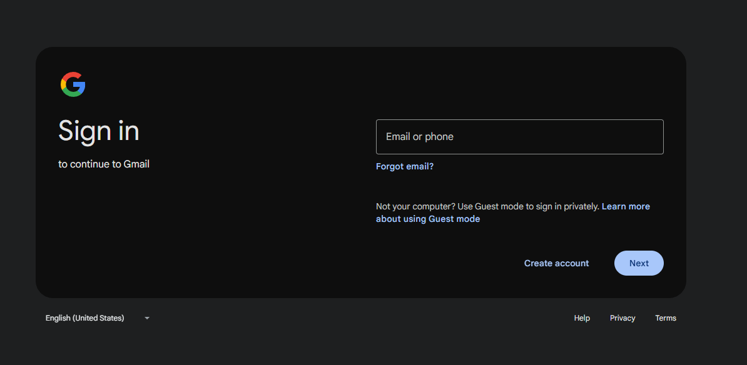
Task: Open the Terms link
Action: (666, 318)
